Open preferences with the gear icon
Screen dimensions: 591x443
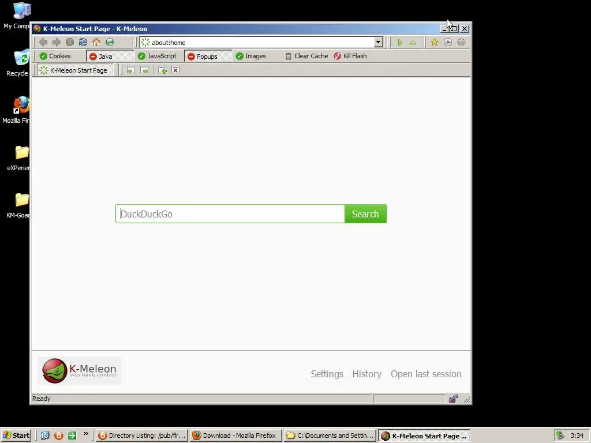pyautogui.click(x=461, y=42)
